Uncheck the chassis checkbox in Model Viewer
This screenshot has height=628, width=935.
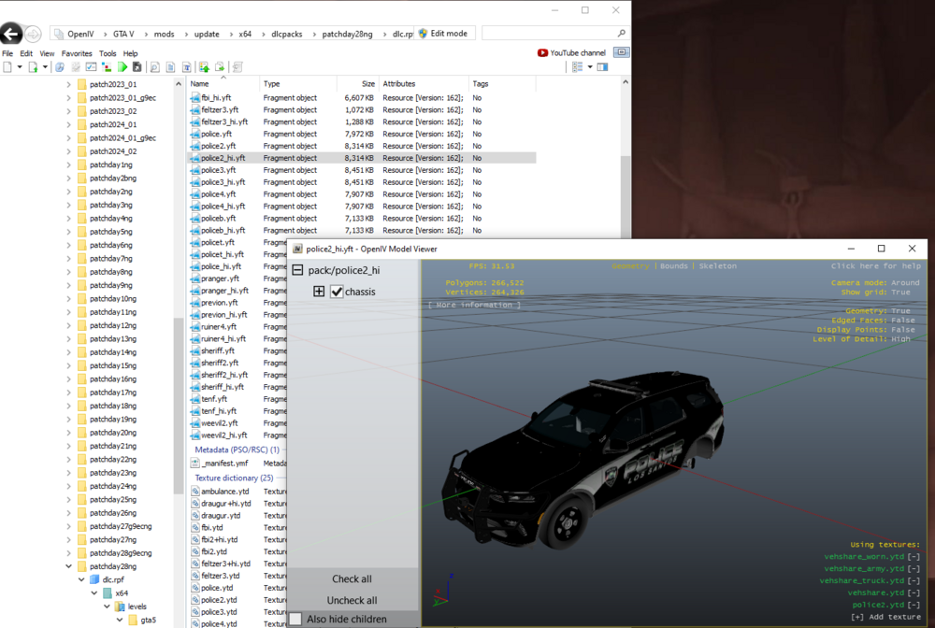[337, 291]
